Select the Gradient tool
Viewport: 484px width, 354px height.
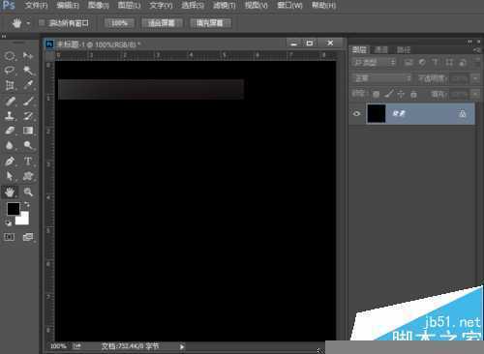tap(28, 131)
